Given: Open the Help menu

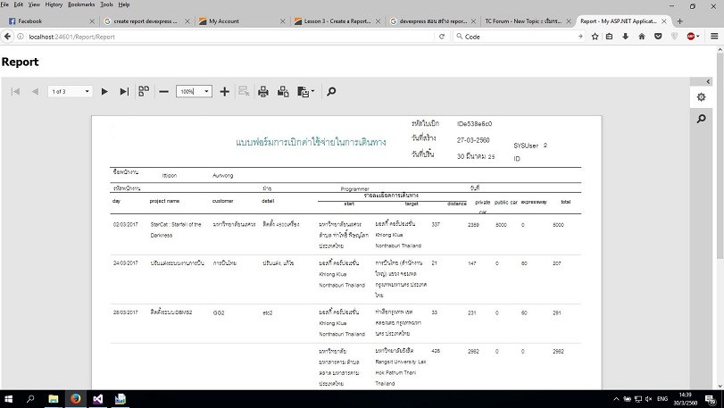Looking at the screenshot, I should [x=124, y=4].
